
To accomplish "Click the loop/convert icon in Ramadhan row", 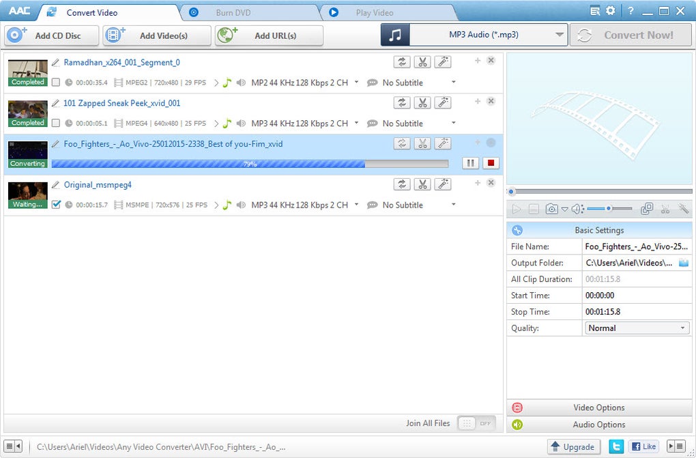I will click(x=402, y=61).
